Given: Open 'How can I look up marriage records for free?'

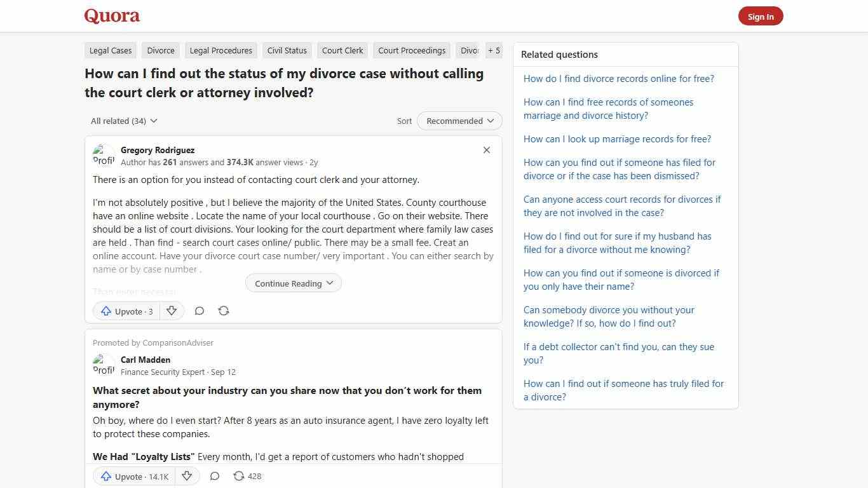Looking at the screenshot, I should [x=617, y=139].
